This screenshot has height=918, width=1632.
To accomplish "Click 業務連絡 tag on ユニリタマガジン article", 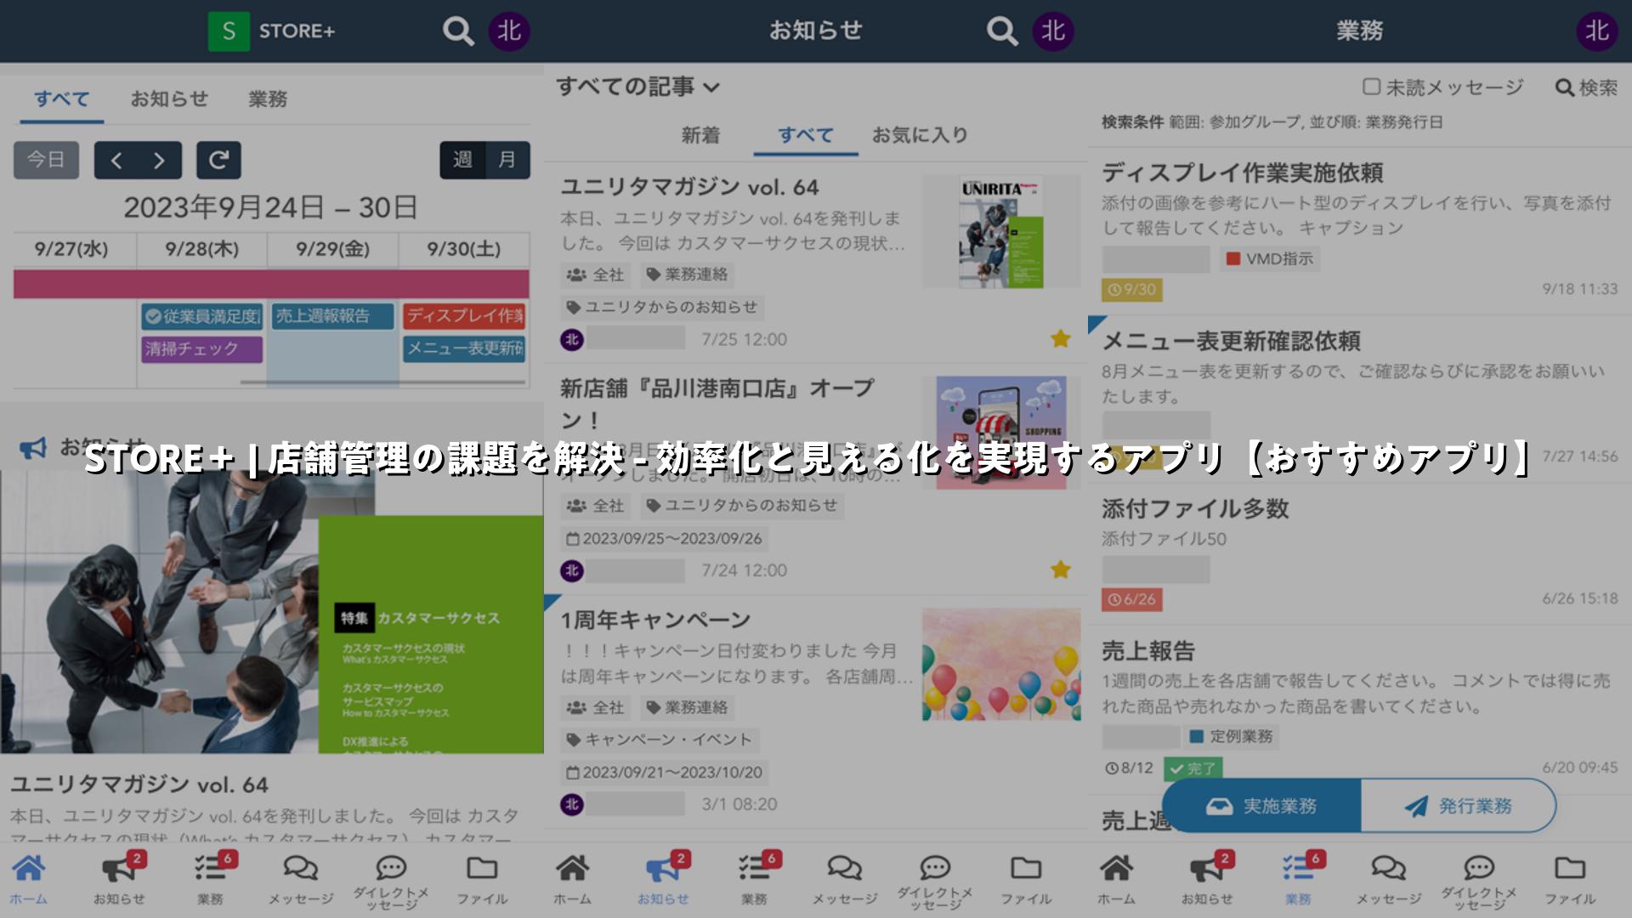I will [x=687, y=275].
